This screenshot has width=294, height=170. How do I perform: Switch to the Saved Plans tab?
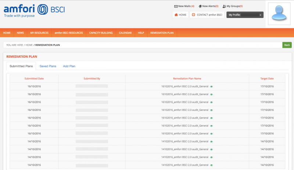click(x=48, y=66)
